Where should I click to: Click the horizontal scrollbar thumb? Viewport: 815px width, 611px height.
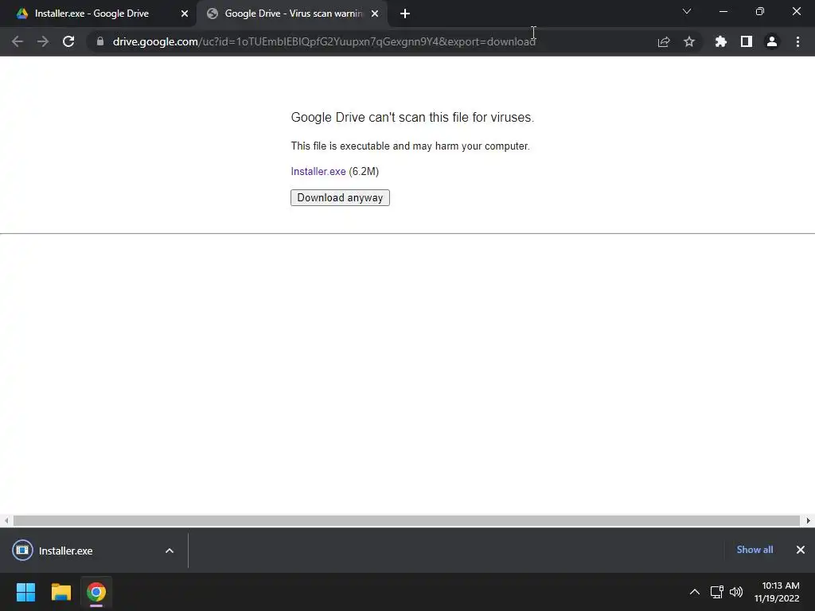(x=407, y=520)
